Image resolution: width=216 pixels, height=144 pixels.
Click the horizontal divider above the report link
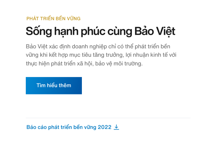(108, 118)
